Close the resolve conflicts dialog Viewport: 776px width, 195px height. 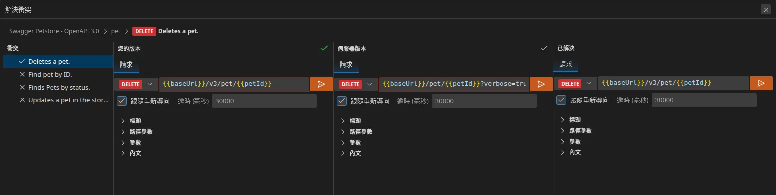(766, 9)
